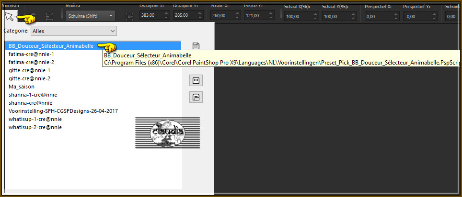Select Voorinstelling-SFH-CGSFDesigns-26-04-2017 preset

click(93, 111)
